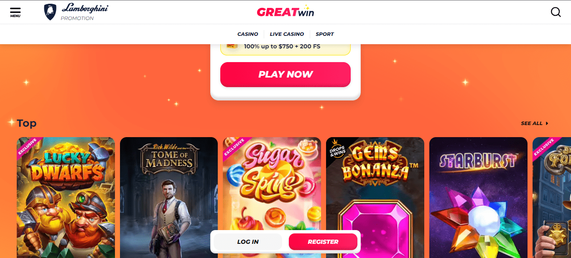The width and height of the screenshot is (571, 258).
Task: Click the search magnifier icon
Action: 556,12
